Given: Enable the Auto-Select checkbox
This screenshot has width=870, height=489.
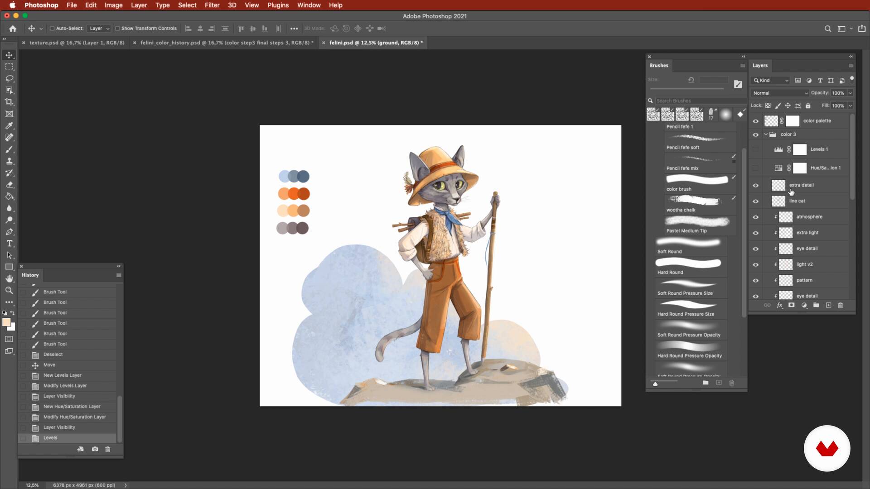Looking at the screenshot, I should [x=52, y=29].
